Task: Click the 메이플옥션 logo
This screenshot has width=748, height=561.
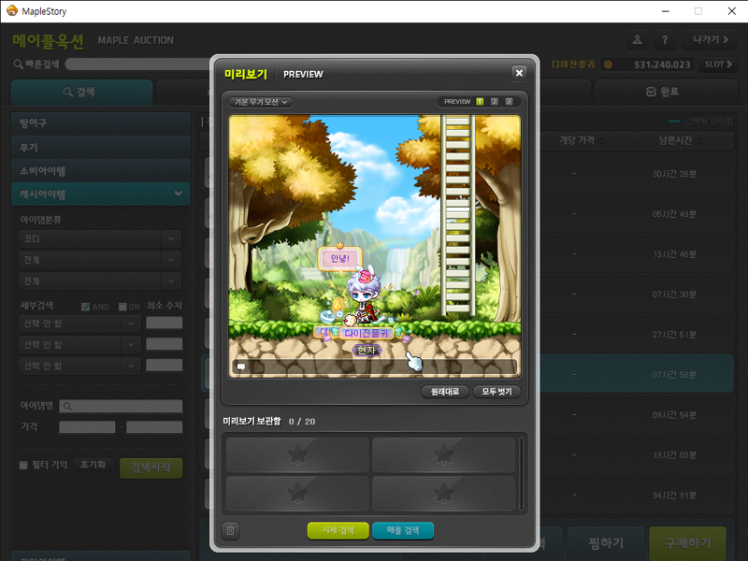Action: [x=49, y=41]
